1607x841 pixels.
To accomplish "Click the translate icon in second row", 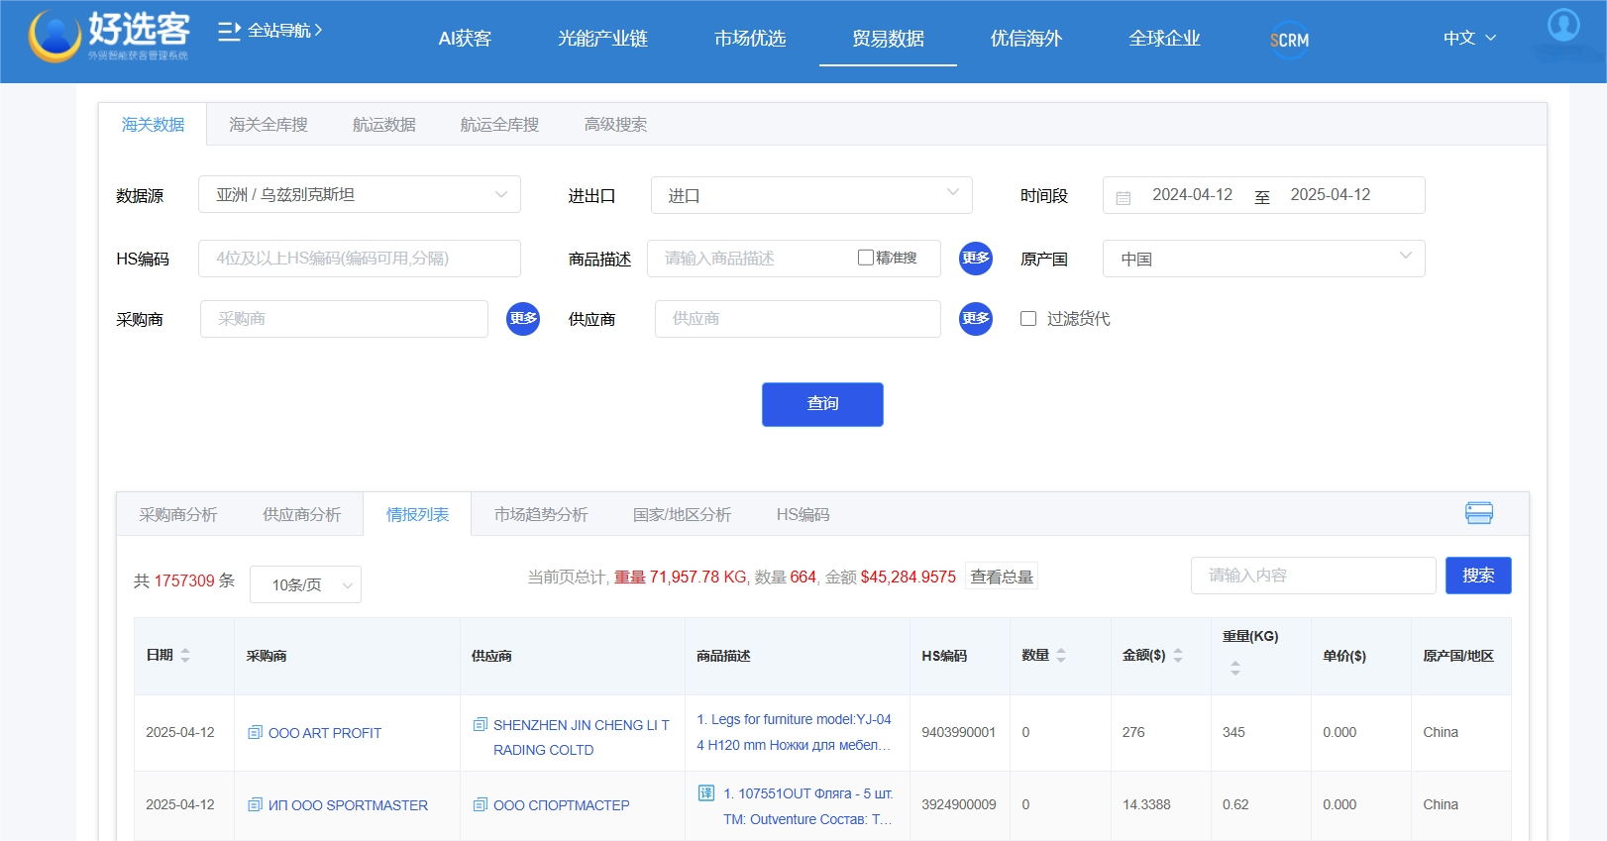I will (706, 792).
